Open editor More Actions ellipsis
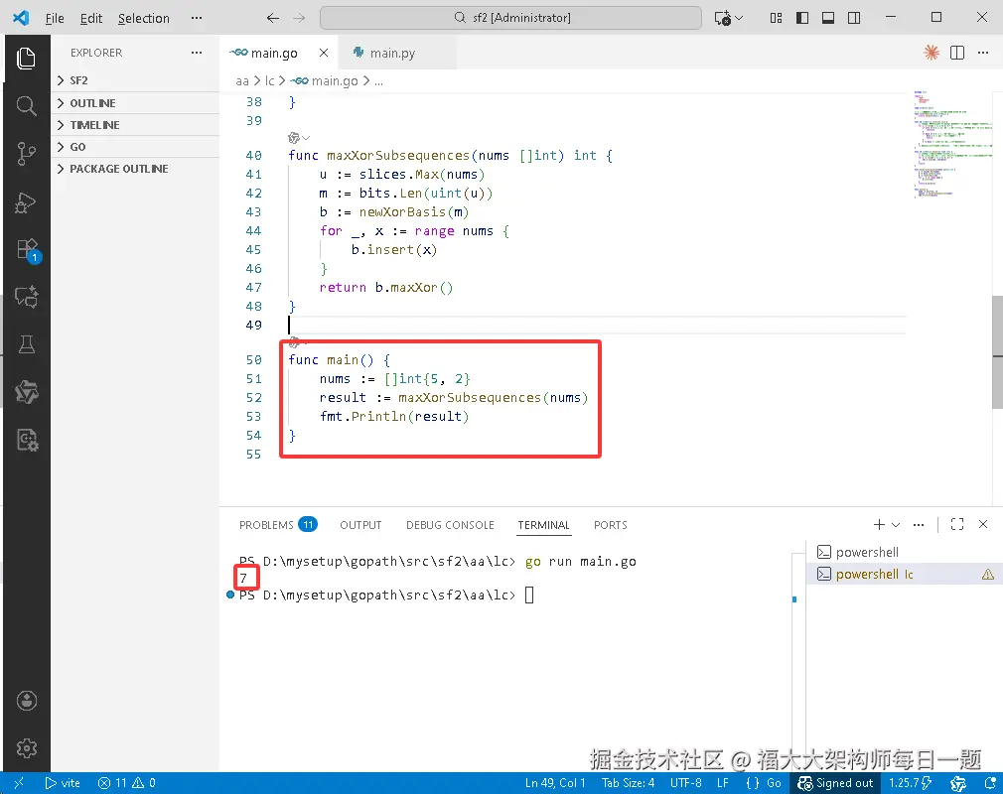1003x794 pixels. (983, 53)
